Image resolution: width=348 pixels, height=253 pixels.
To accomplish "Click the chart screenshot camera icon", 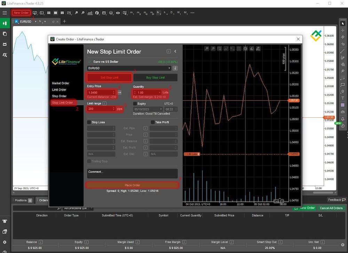I will point(343,112).
